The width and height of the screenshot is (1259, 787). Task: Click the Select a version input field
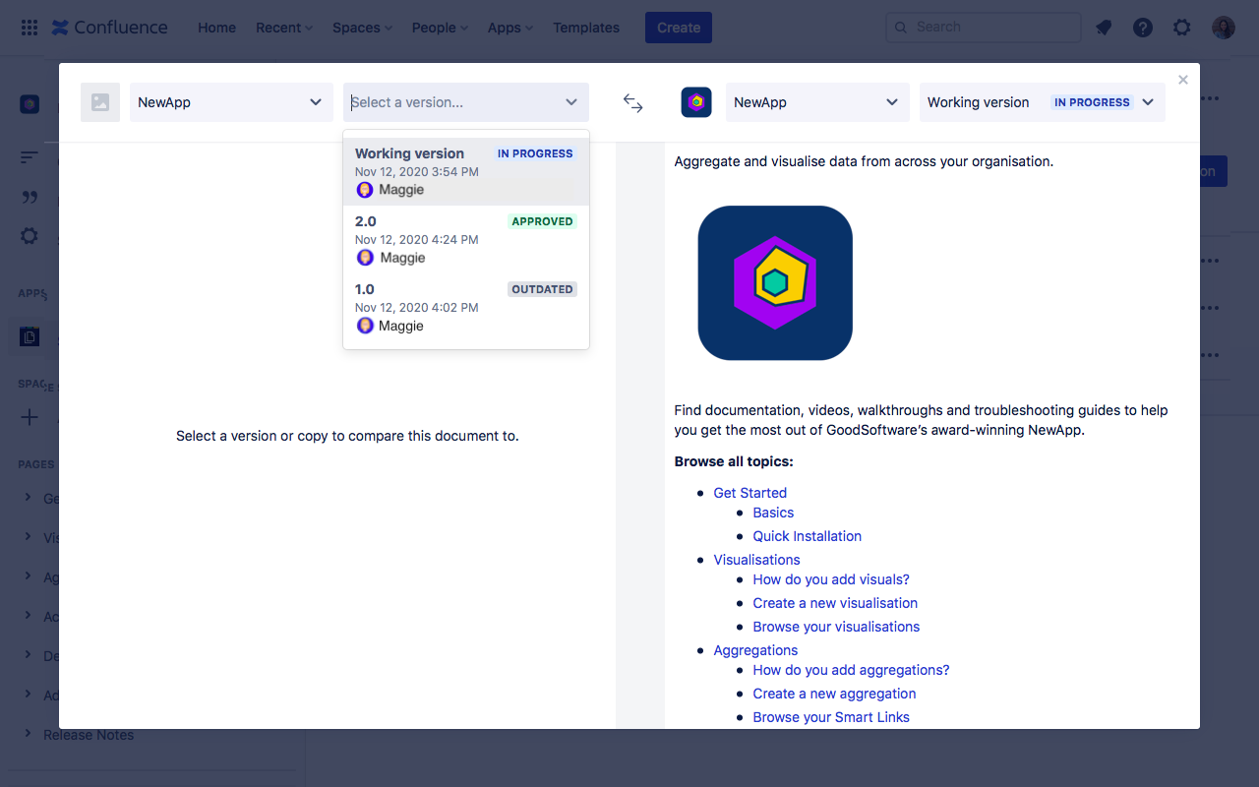[452, 102]
